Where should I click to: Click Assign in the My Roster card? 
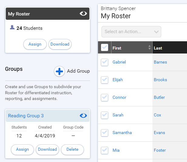[x=35, y=44]
